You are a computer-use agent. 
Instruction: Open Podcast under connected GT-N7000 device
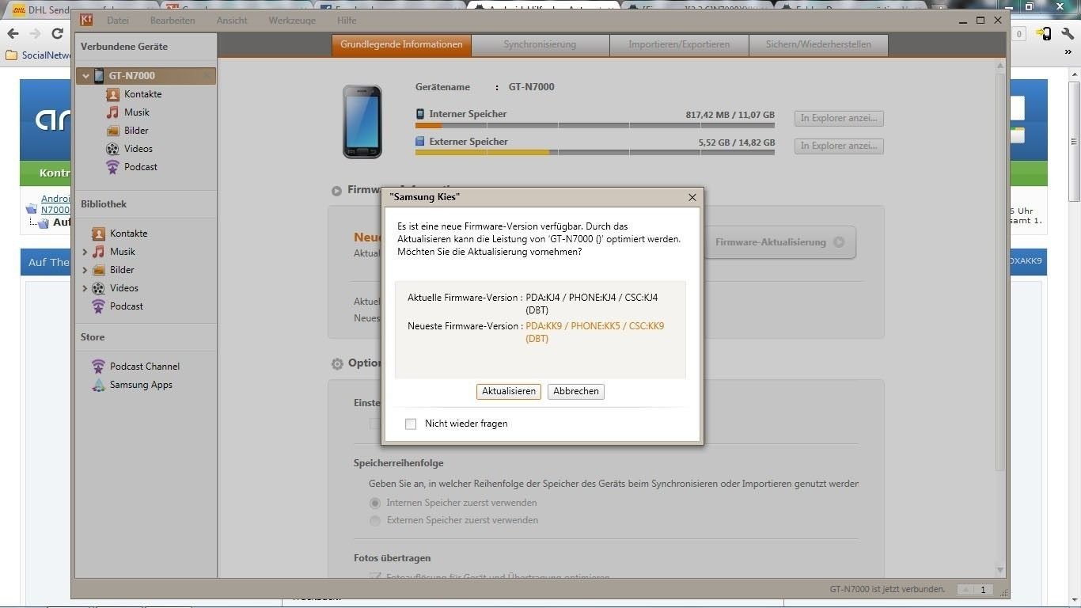[x=141, y=167]
